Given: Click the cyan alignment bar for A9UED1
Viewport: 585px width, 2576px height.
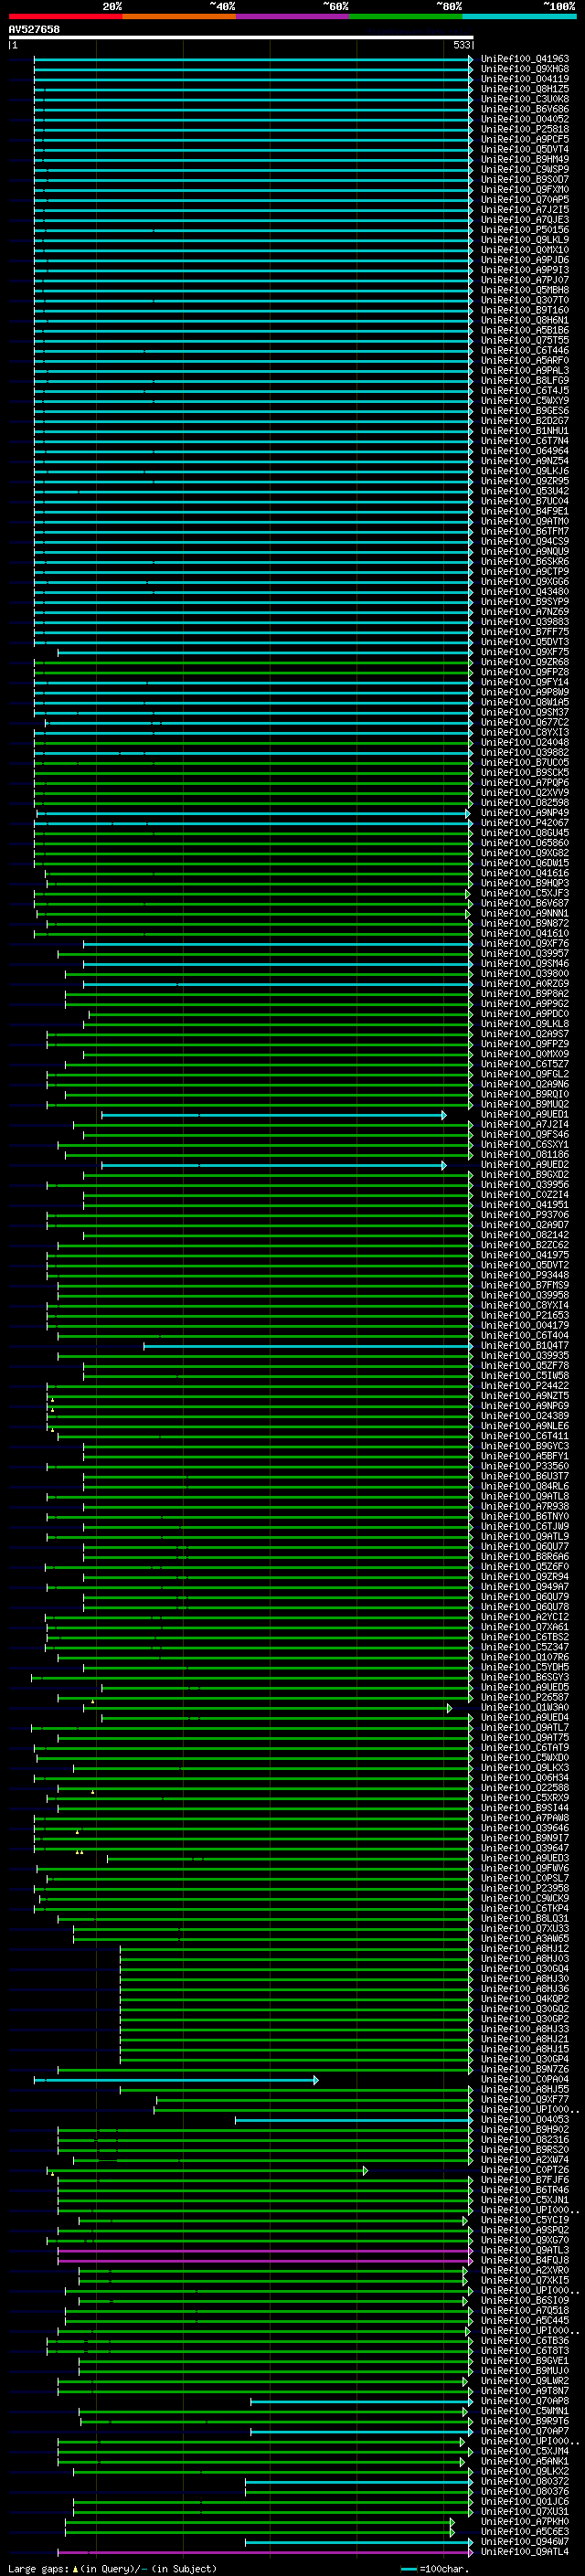Looking at the screenshot, I should (273, 1114).
